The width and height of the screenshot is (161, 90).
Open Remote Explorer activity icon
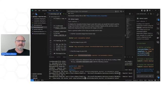(x=158, y=24)
